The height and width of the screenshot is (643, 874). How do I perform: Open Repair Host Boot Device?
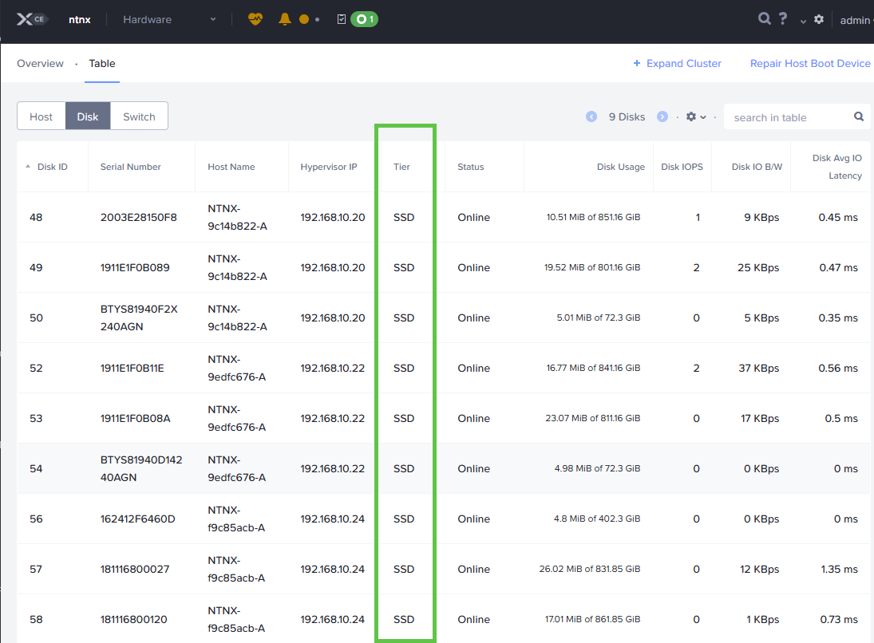click(x=810, y=63)
